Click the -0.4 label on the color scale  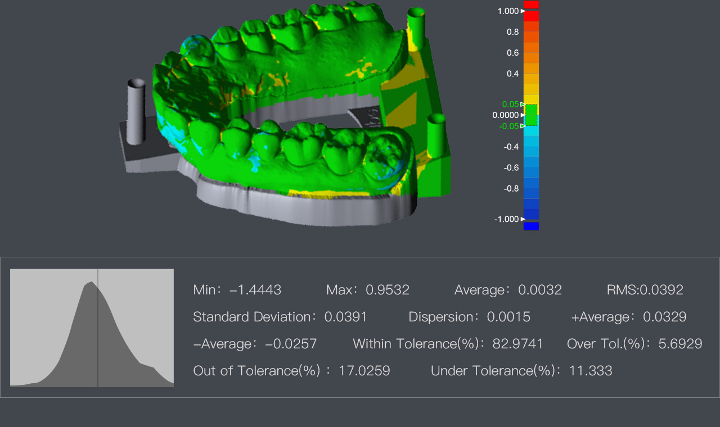tap(511, 147)
